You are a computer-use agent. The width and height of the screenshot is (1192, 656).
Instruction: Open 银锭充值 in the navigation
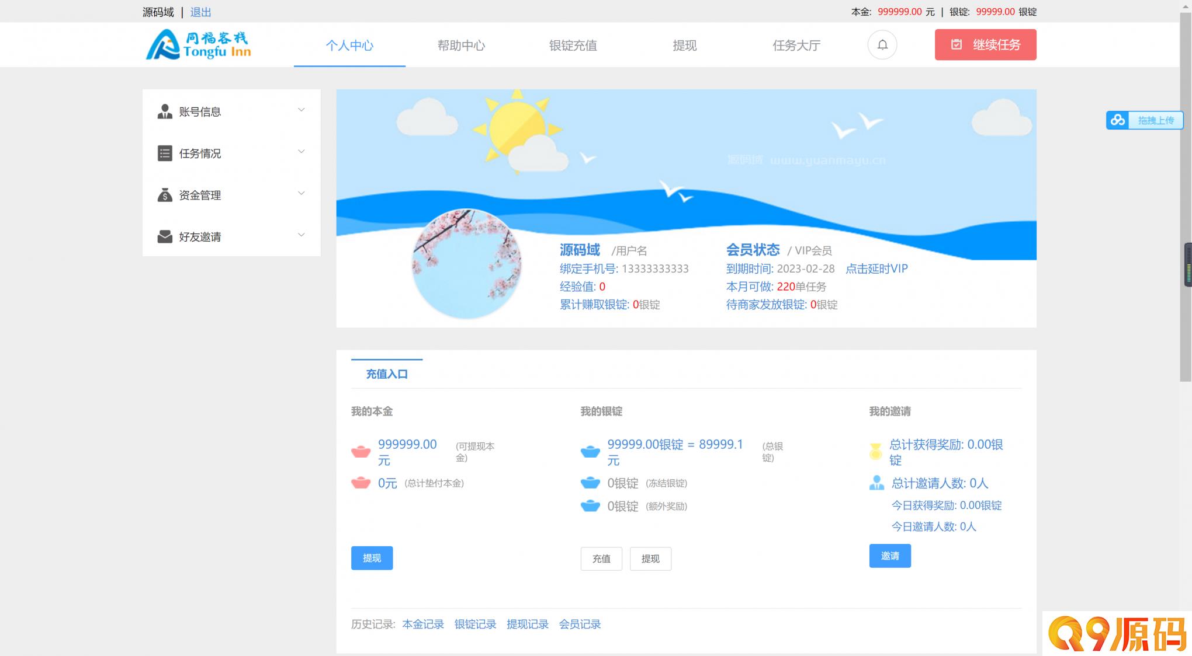(573, 46)
